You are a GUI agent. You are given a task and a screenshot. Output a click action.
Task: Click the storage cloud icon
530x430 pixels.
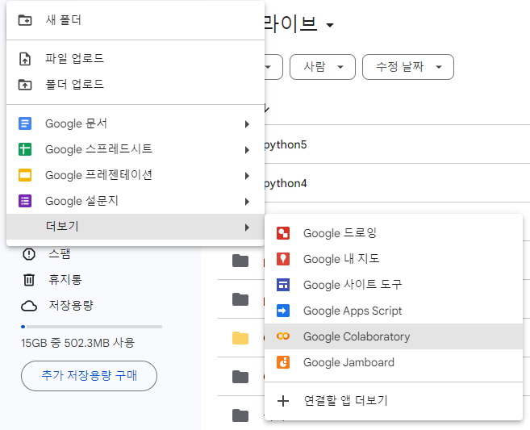pos(29,306)
